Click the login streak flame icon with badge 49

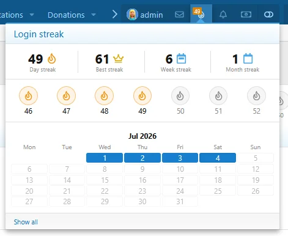(x=201, y=13)
